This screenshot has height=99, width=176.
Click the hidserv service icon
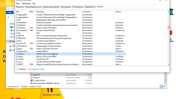point(16,56)
